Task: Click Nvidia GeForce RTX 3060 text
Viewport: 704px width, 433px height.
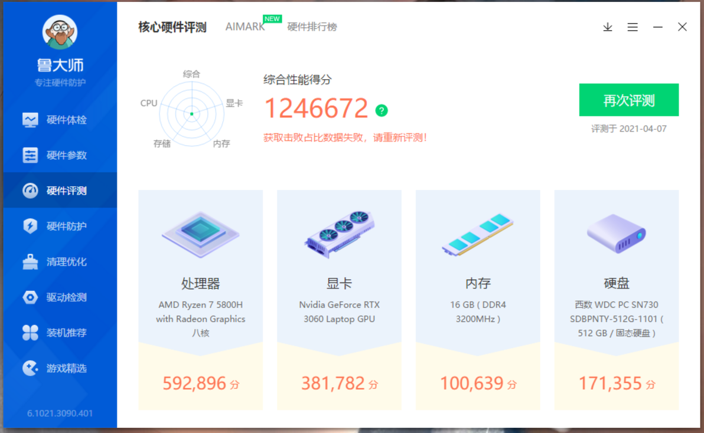Action: tap(340, 311)
